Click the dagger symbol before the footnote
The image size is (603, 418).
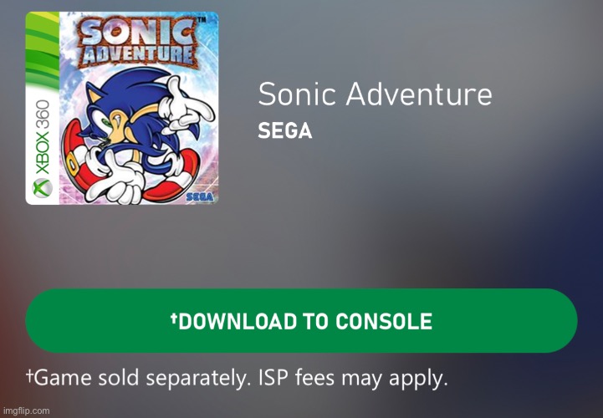(x=29, y=374)
